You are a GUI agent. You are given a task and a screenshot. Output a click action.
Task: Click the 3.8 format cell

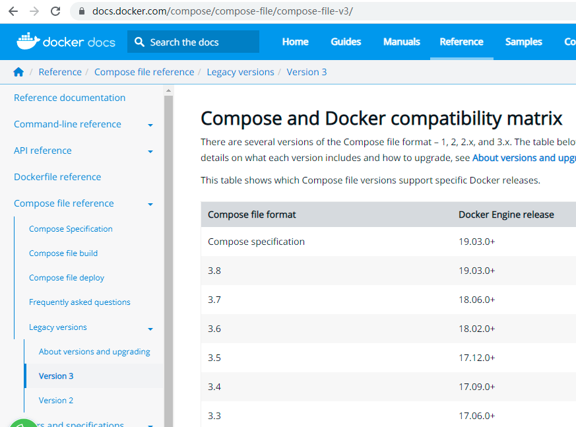click(214, 271)
